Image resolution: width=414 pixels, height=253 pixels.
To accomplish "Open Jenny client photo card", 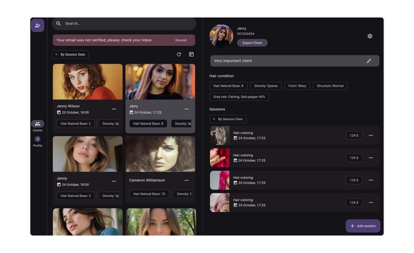I will [88, 154].
